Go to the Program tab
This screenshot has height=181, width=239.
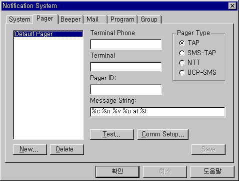coord(122,20)
